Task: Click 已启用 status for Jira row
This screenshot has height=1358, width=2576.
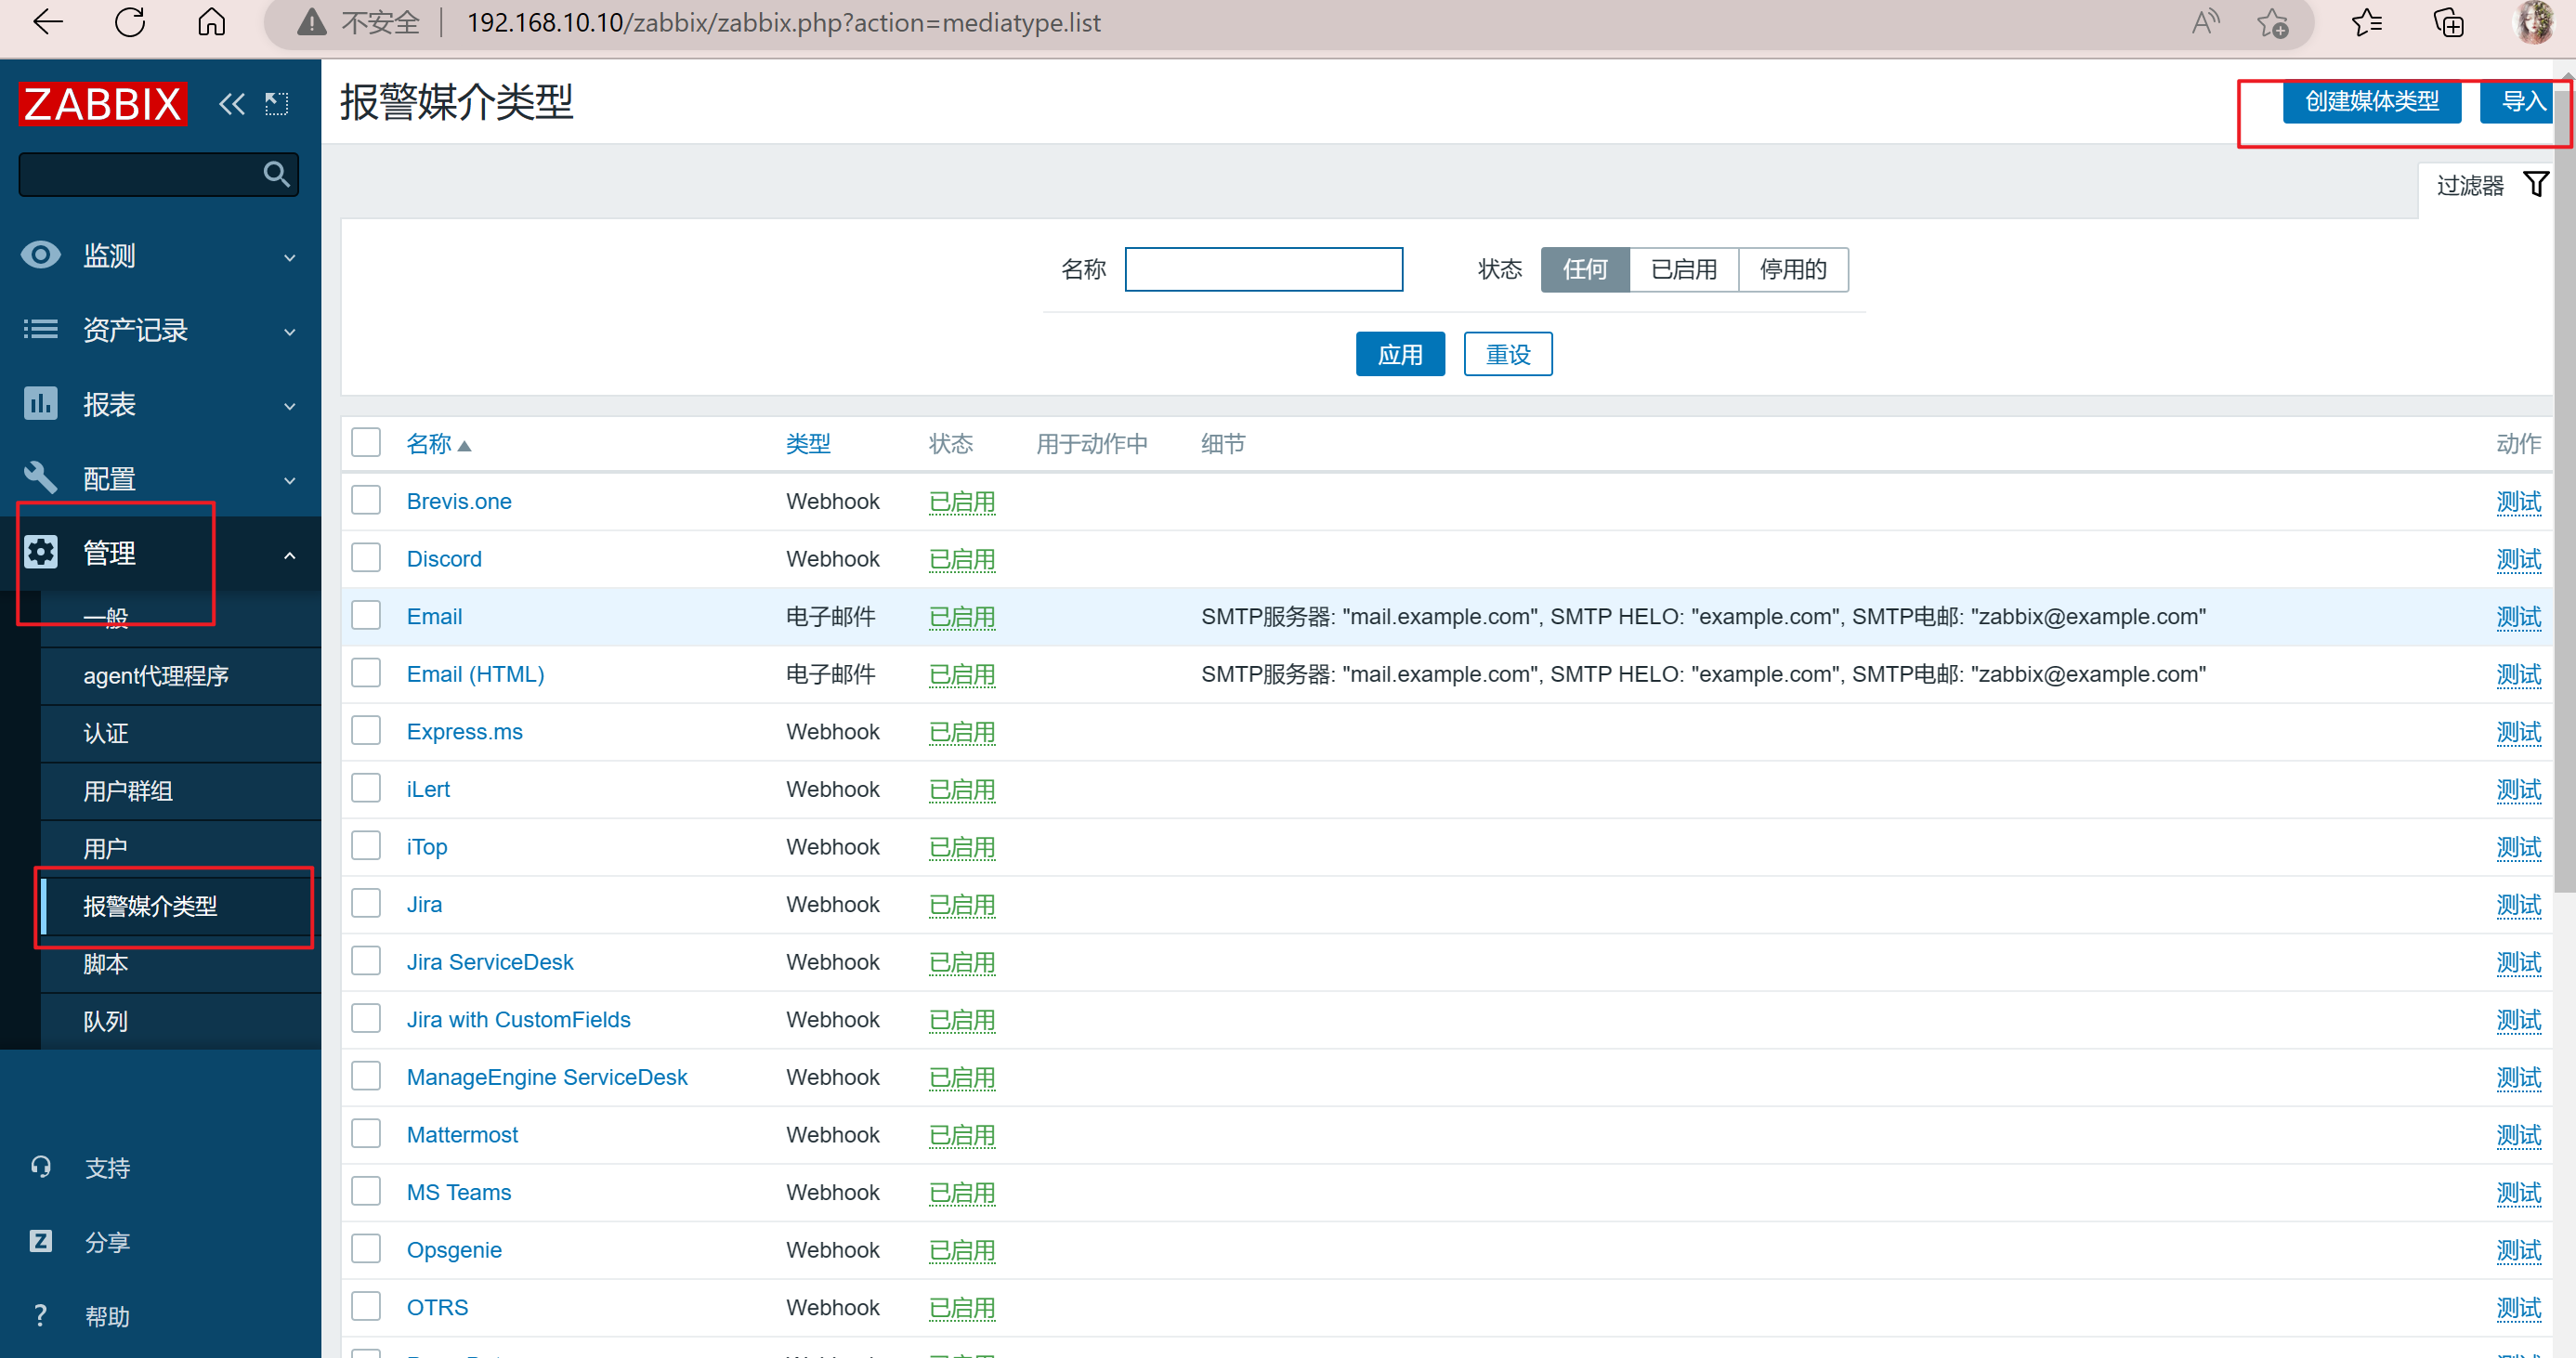Action: [962, 905]
